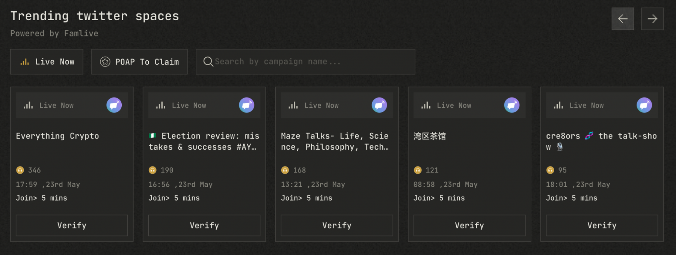This screenshot has height=255, width=676.
Task: Click chat icon on Everything Crypto card
Action: (114, 105)
